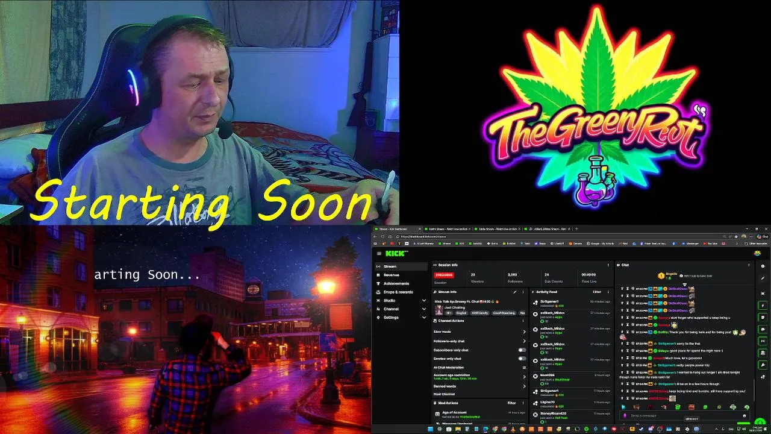
Task: Click the 3,383 Followers count
Action: pyautogui.click(x=512, y=274)
